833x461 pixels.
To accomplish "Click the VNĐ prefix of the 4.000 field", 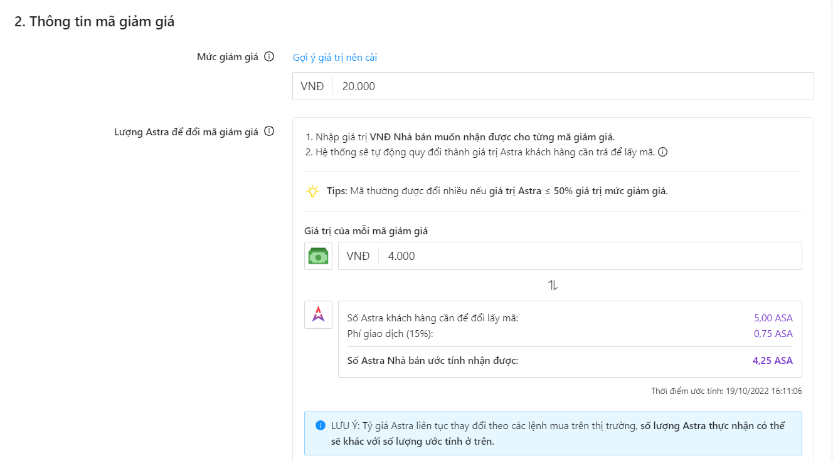I will (358, 256).
